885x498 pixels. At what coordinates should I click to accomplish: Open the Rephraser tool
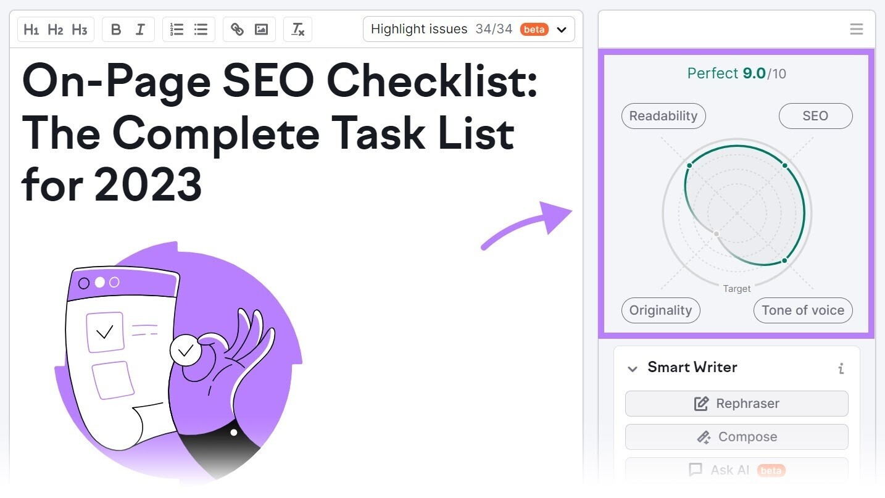click(736, 404)
